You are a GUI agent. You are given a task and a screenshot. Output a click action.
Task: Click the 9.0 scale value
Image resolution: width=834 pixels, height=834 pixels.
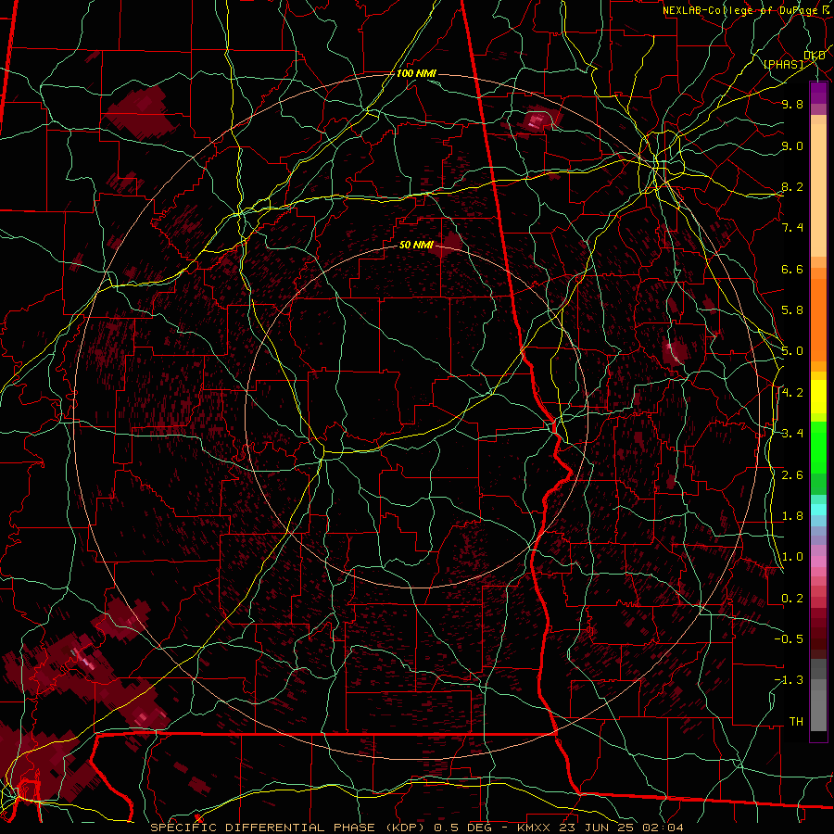click(x=792, y=145)
